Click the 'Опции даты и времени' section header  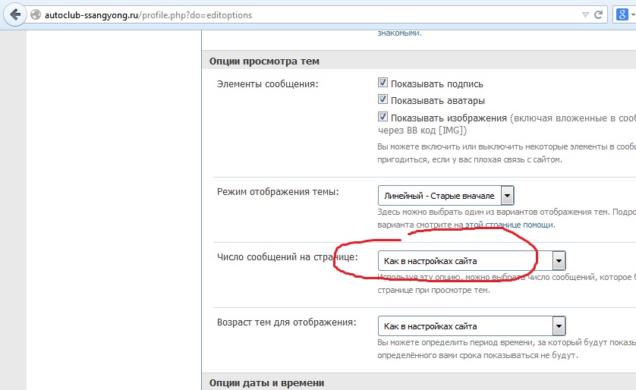[266, 382]
